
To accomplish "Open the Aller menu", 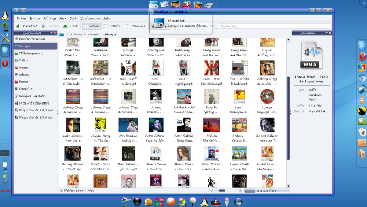I will pos(63,18).
